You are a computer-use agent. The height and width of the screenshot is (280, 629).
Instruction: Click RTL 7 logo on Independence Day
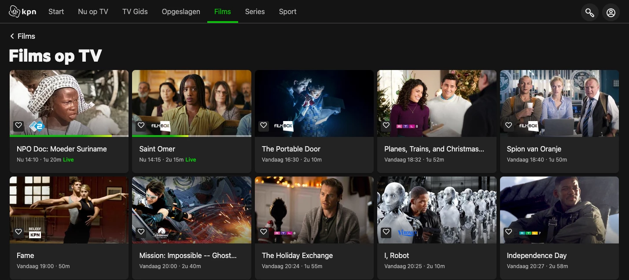pos(530,233)
